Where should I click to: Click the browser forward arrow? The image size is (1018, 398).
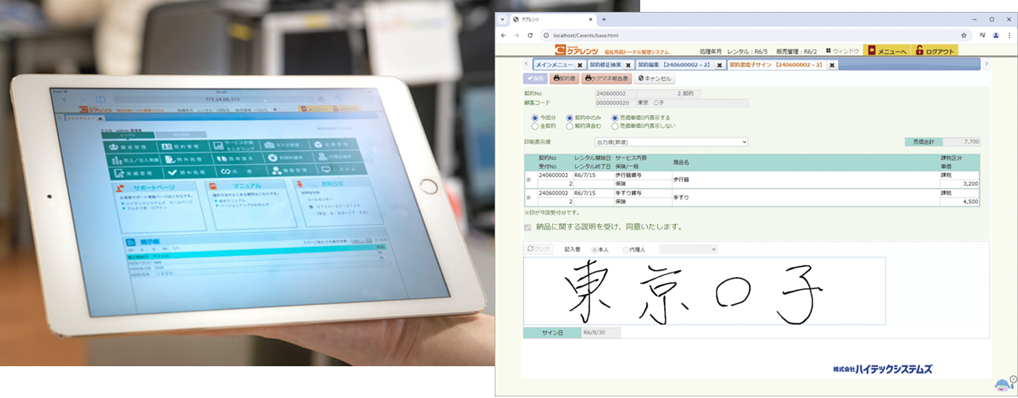[x=517, y=36]
